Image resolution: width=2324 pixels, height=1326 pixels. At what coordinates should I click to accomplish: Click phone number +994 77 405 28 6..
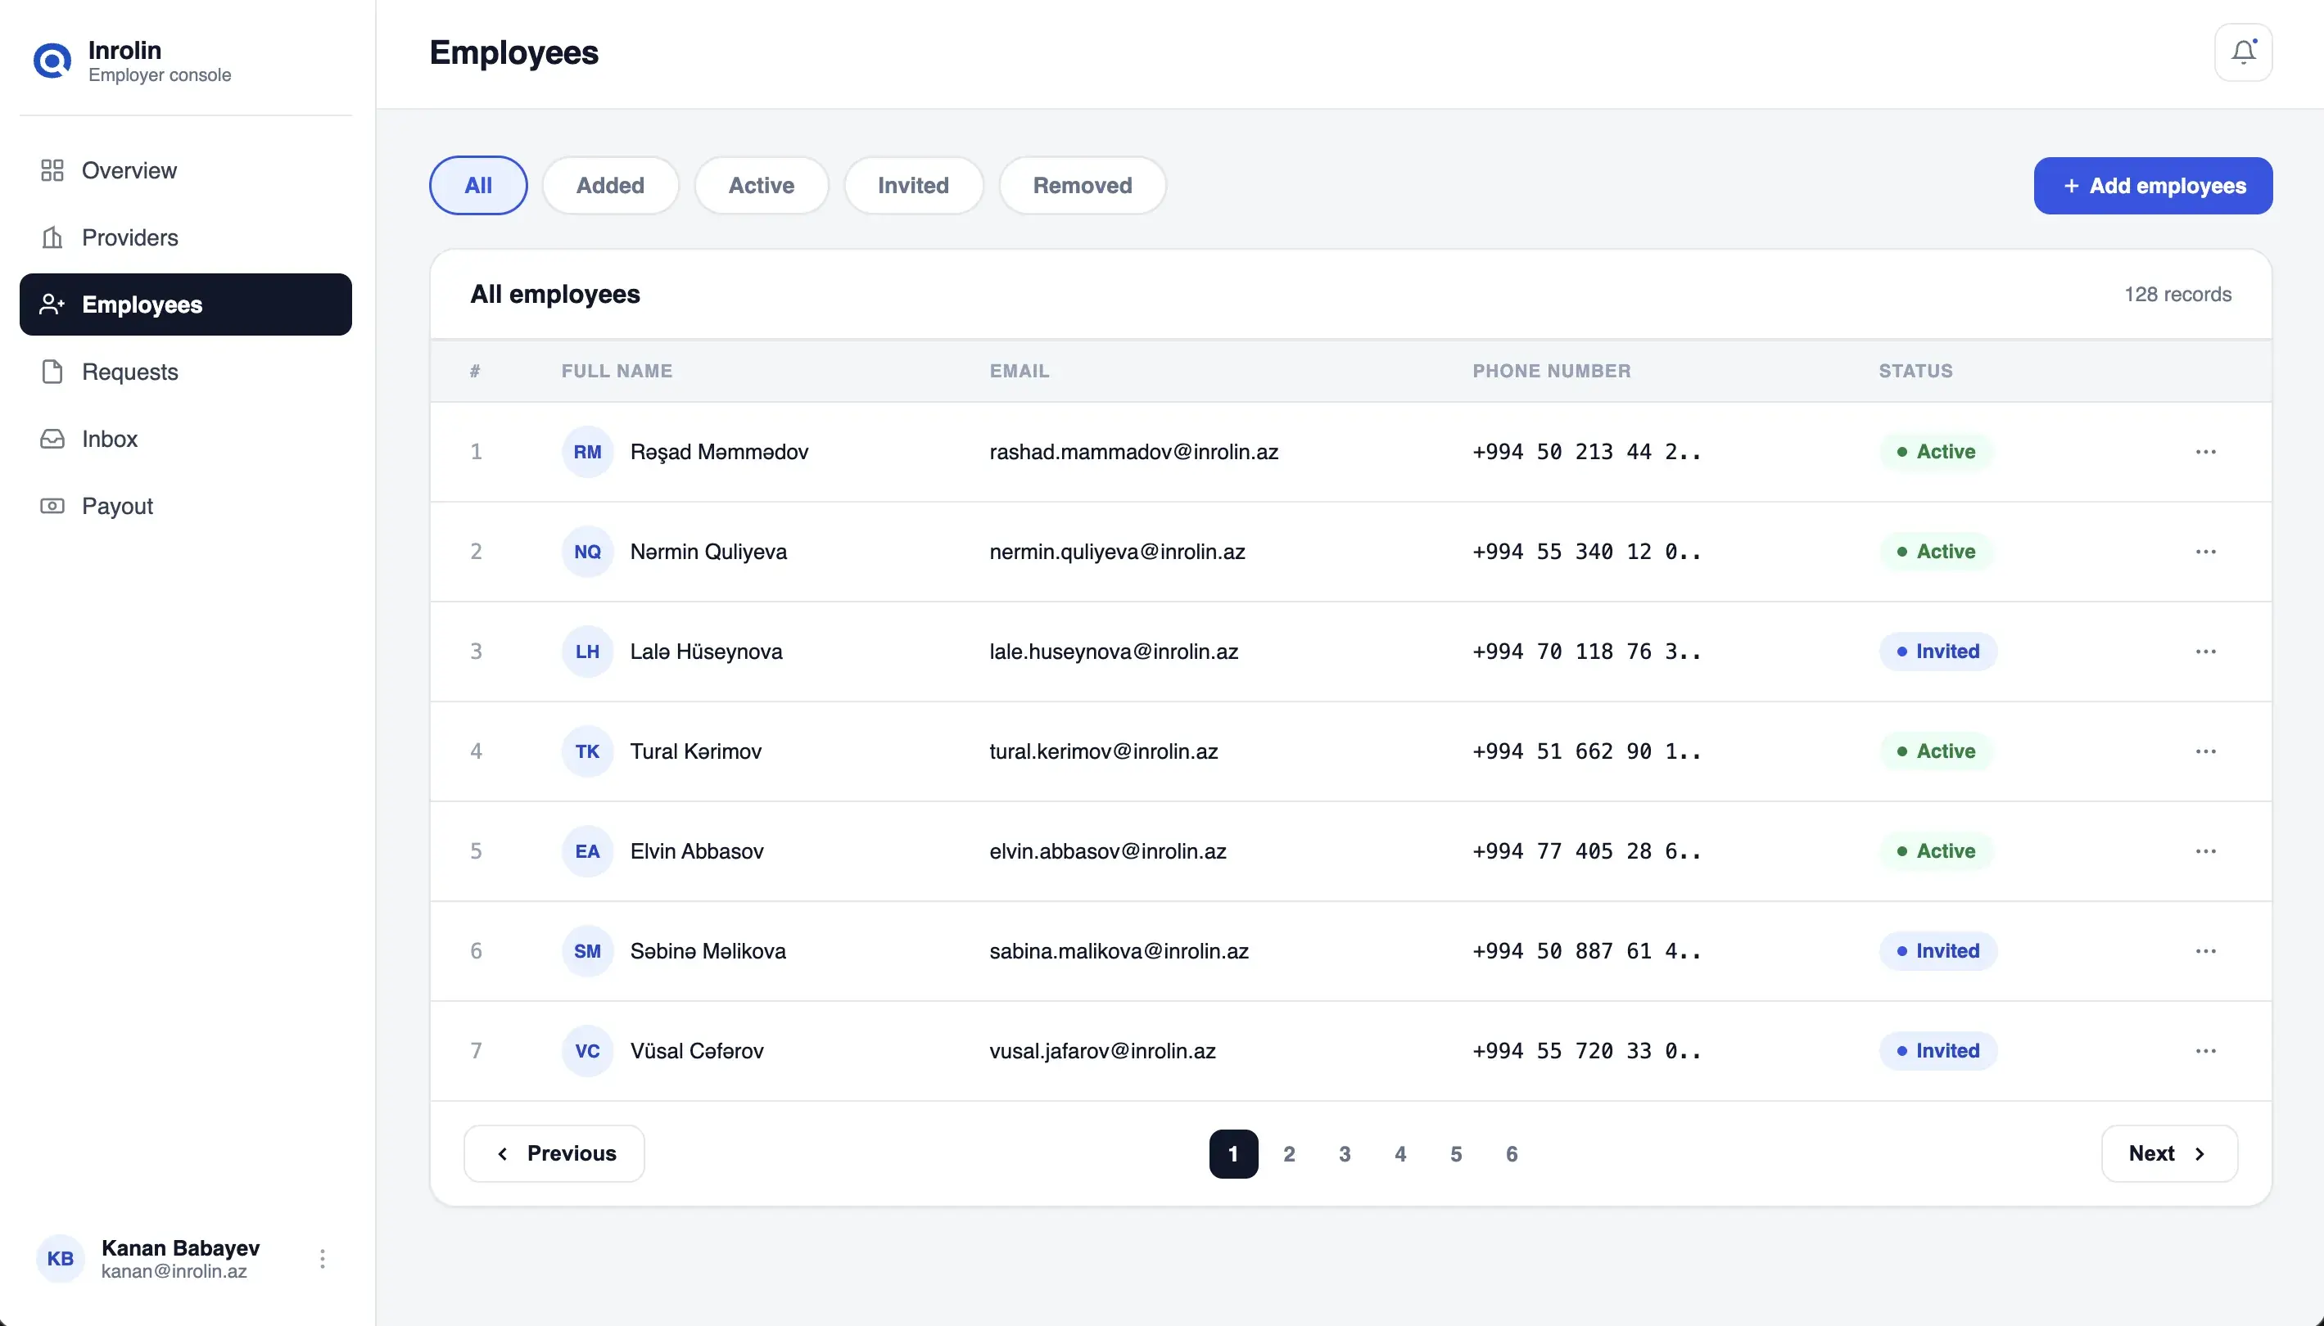point(1586,850)
